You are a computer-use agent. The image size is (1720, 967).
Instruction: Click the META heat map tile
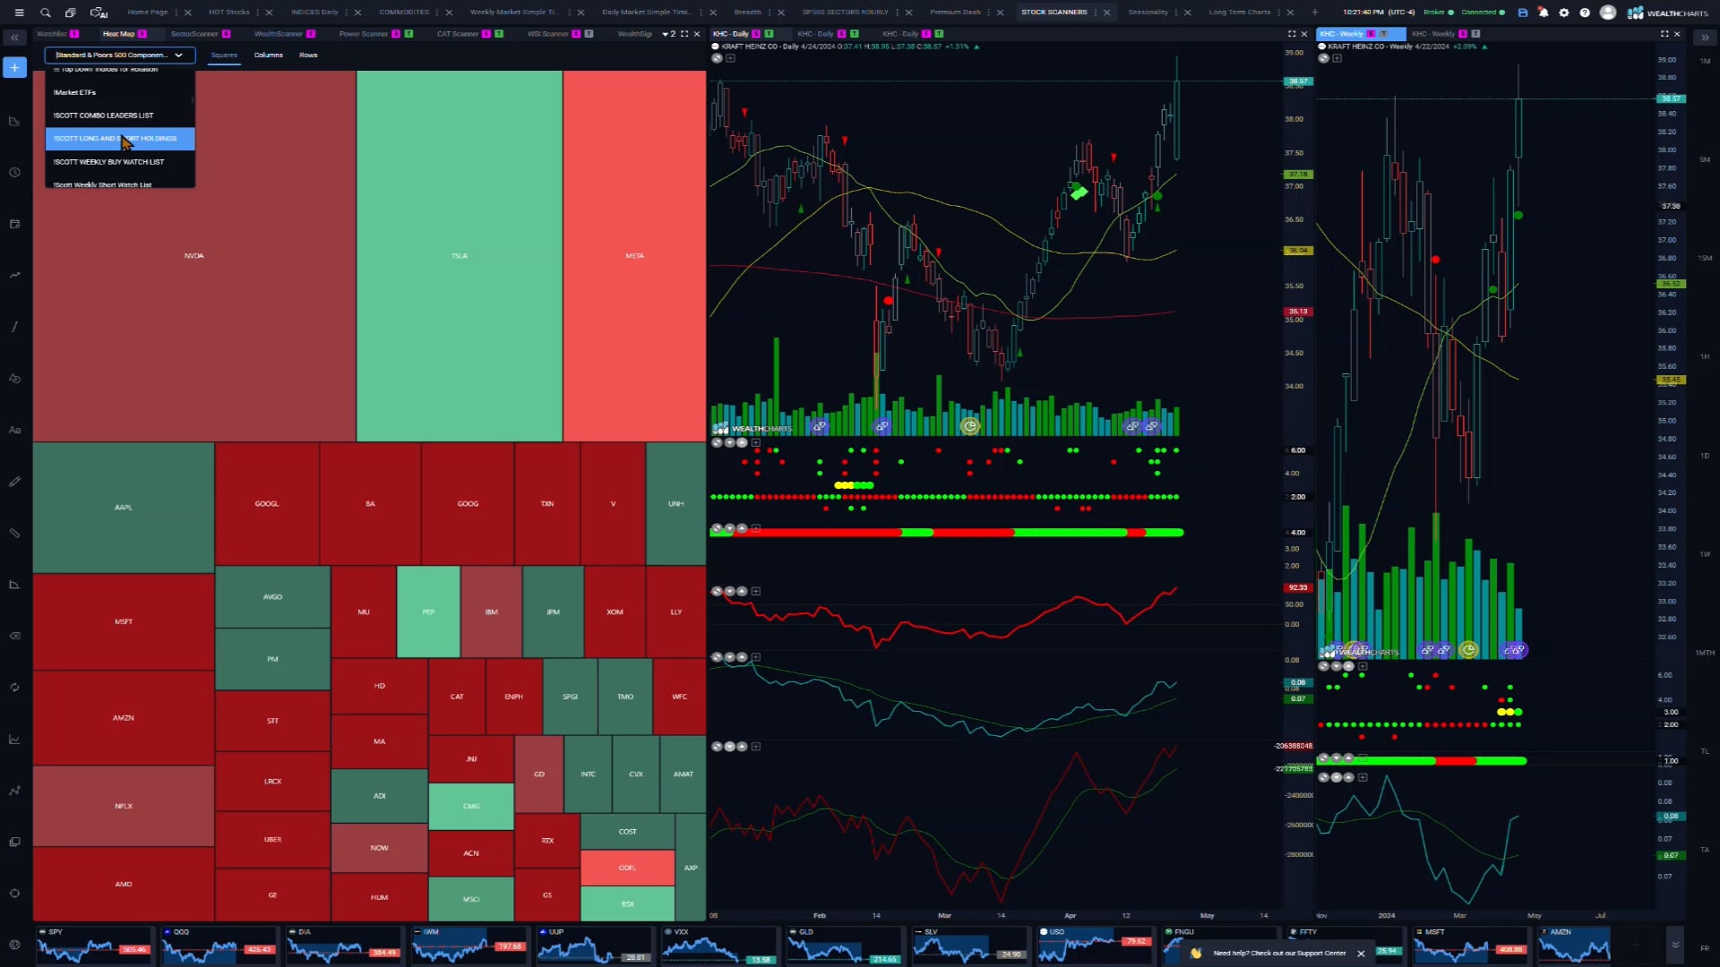click(634, 256)
